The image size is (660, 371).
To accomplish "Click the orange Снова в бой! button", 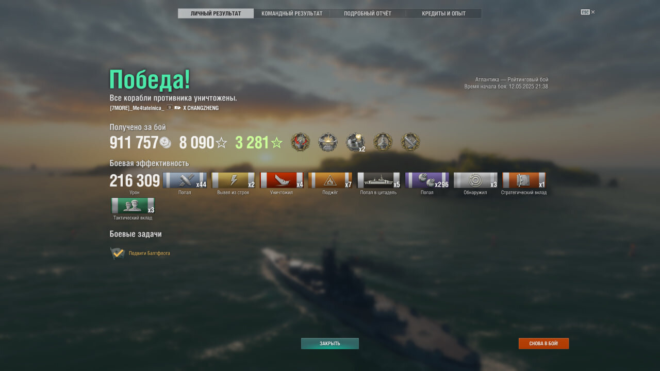I will 543,344.
